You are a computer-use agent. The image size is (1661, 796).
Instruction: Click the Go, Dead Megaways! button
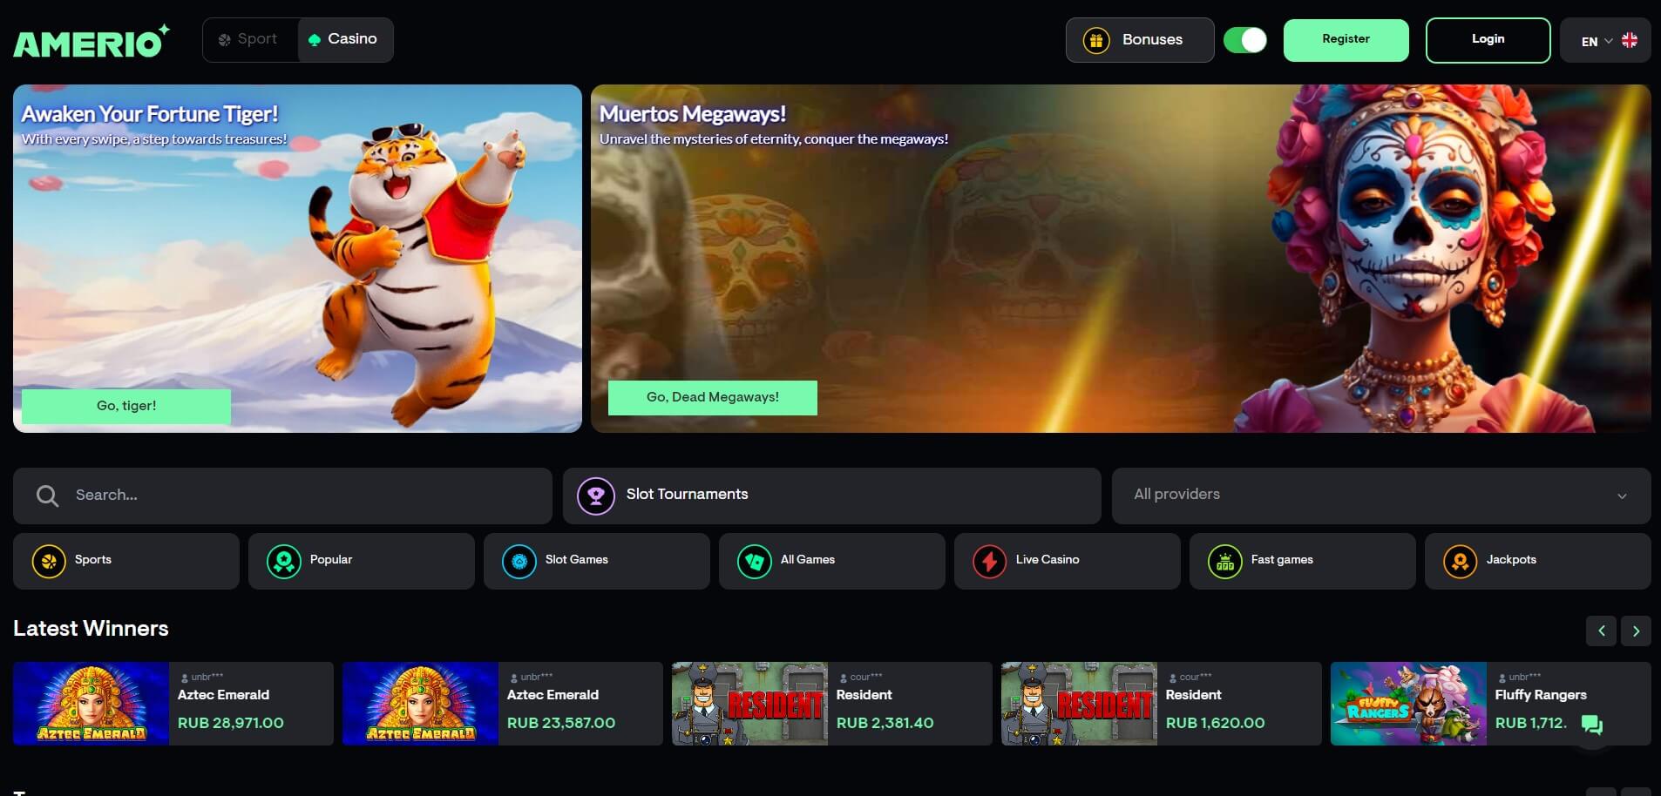(713, 397)
